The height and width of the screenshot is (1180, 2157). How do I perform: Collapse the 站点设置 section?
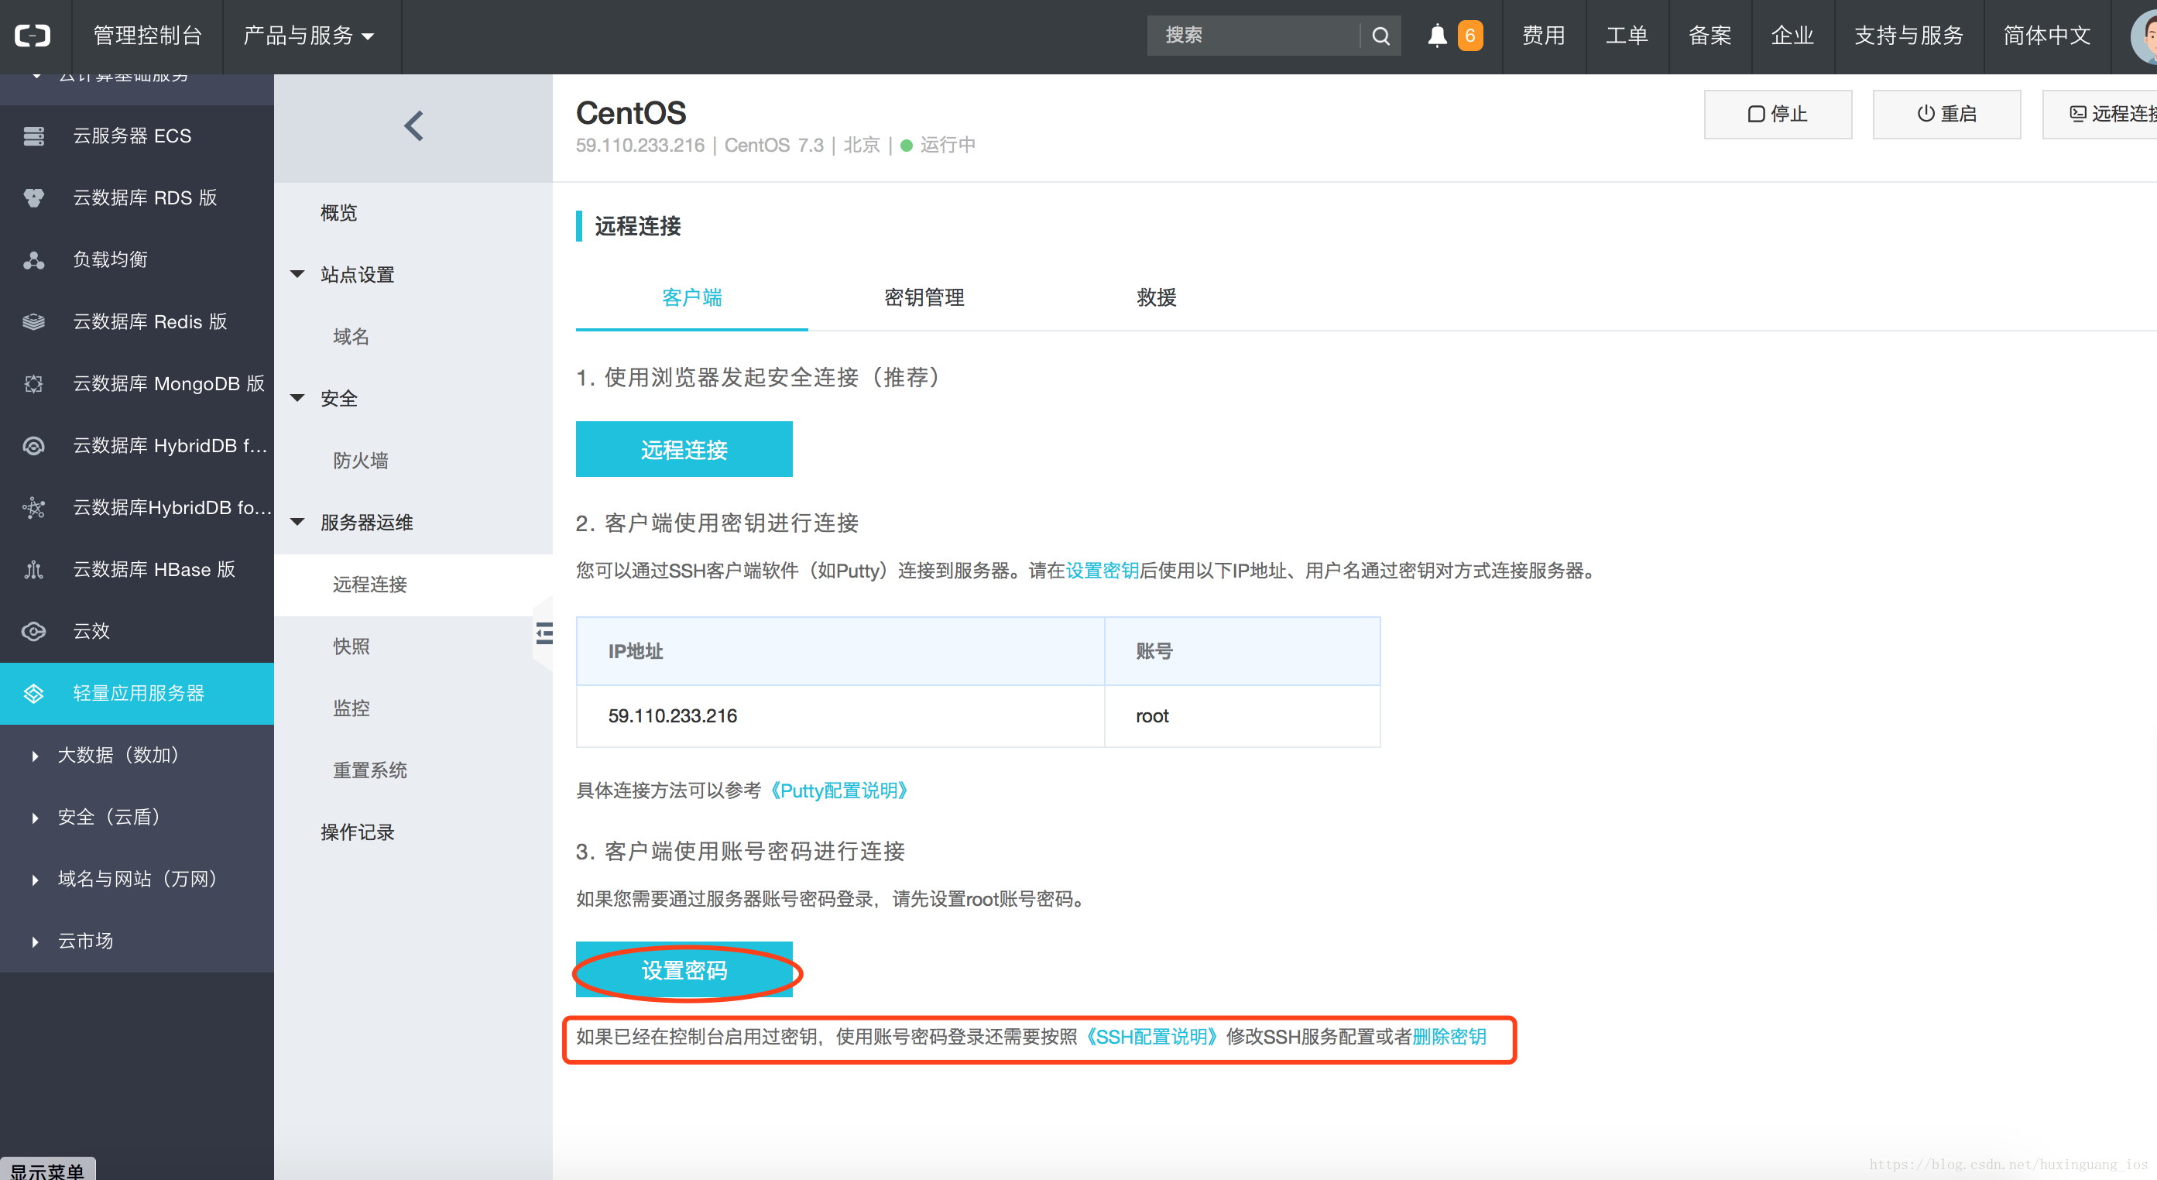click(x=297, y=275)
